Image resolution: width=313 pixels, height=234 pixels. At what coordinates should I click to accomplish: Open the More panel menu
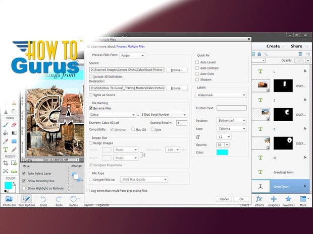(303, 201)
